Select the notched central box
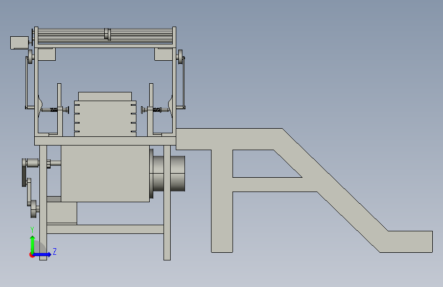The height and width of the screenshot is (287, 443). [x=105, y=118]
